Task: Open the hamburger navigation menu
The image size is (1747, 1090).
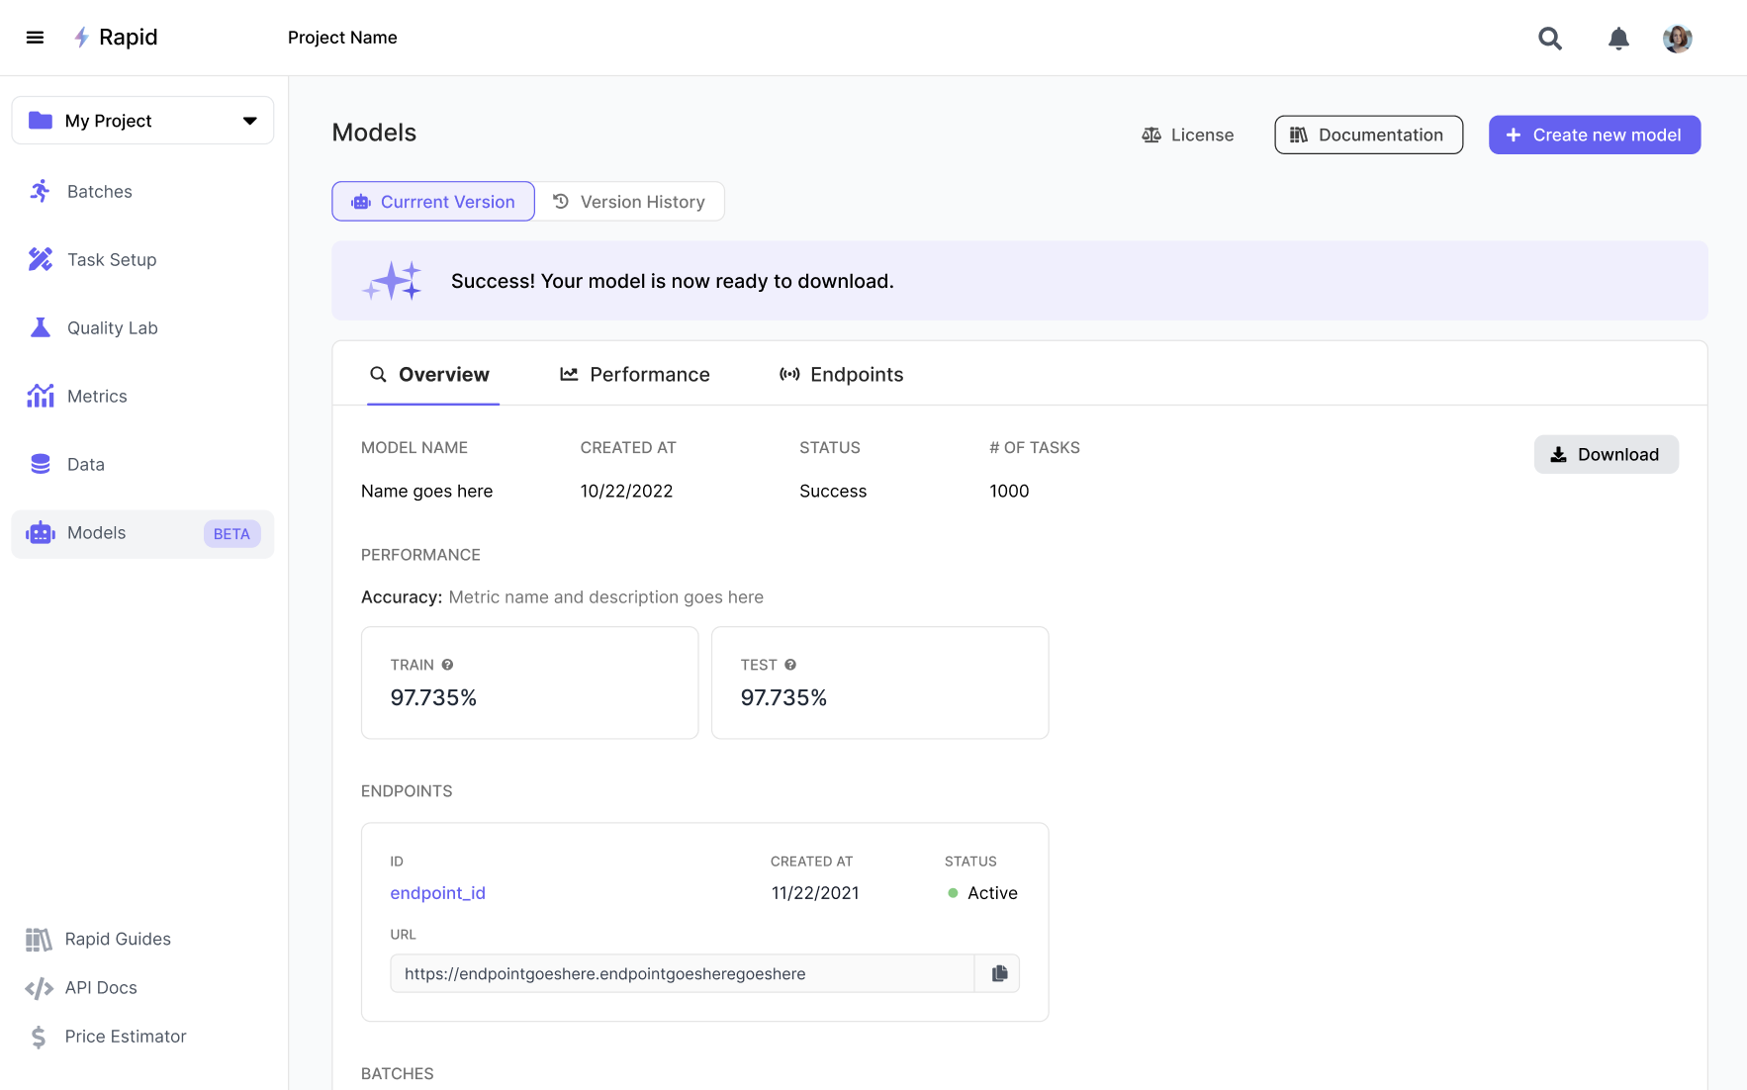Action: 35,38
